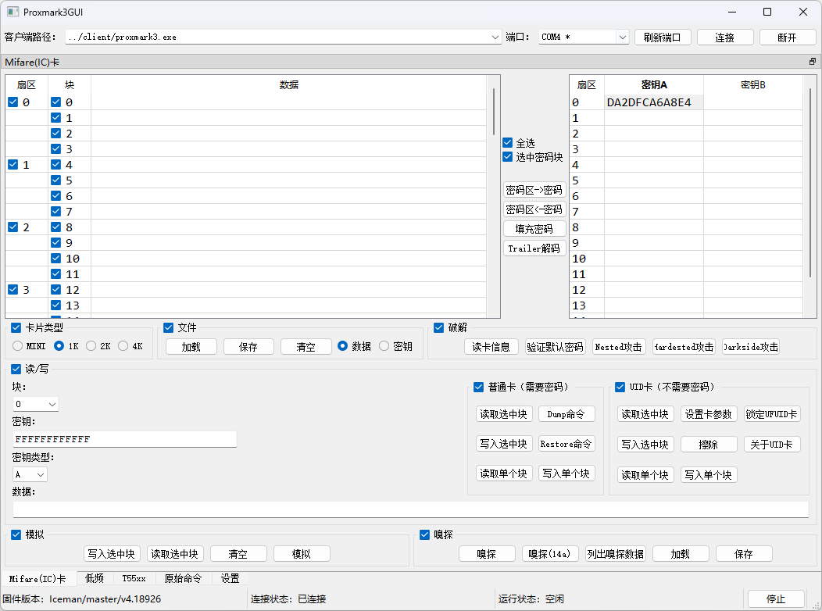The image size is (822, 611).
Task: Click the Trailer解码 button
Action: 534,248
